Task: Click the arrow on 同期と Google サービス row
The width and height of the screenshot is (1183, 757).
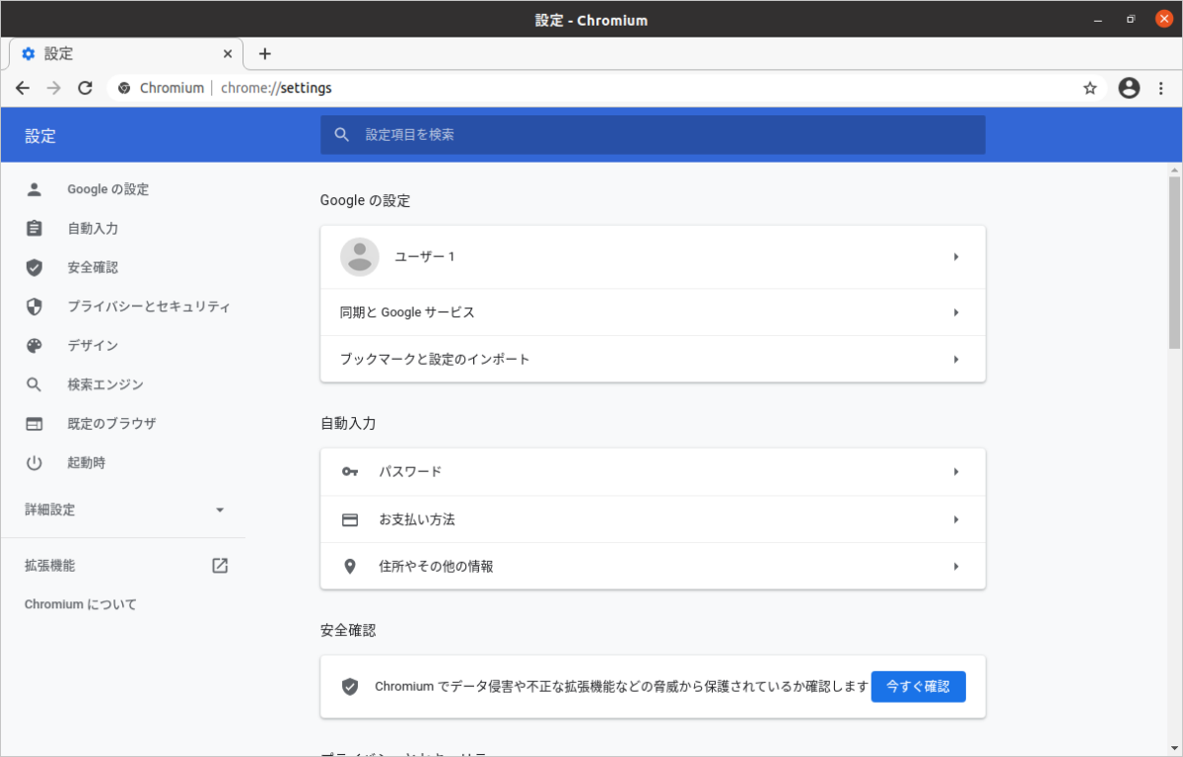Action: coord(956,312)
